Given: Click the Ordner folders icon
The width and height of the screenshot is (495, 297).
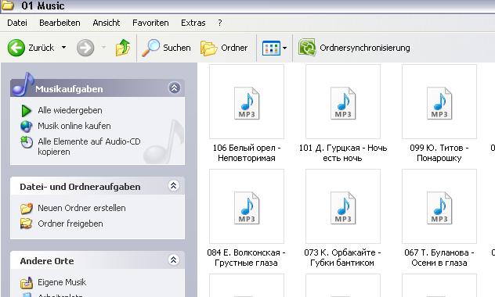Looking at the screenshot, I should tap(208, 48).
